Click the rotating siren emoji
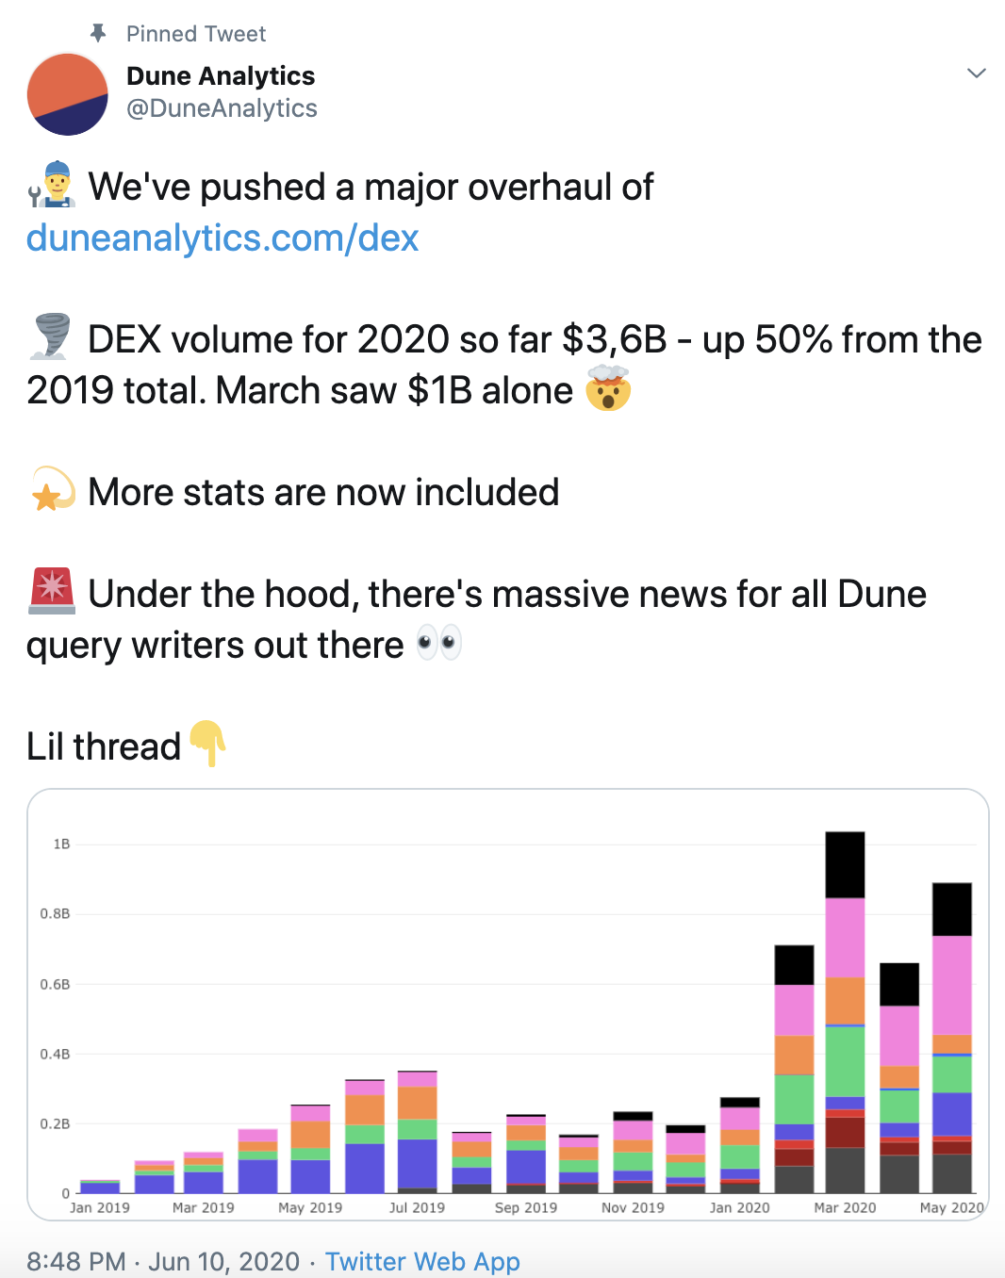Screen dimensions: 1005x1278 click(x=50, y=593)
